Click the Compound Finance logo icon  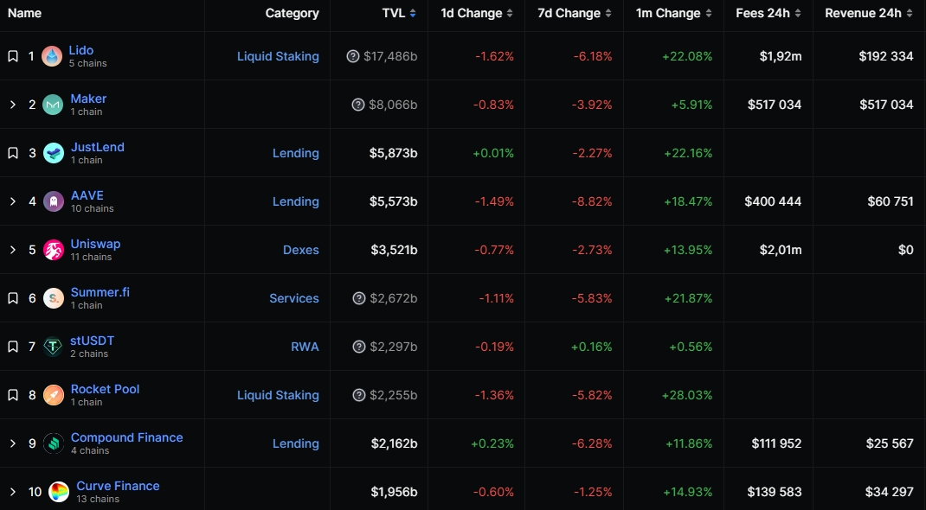tap(53, 443)
